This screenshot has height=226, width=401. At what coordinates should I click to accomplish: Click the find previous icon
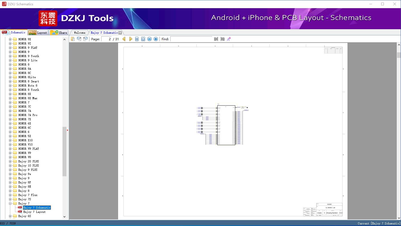(x=216, y=39)
